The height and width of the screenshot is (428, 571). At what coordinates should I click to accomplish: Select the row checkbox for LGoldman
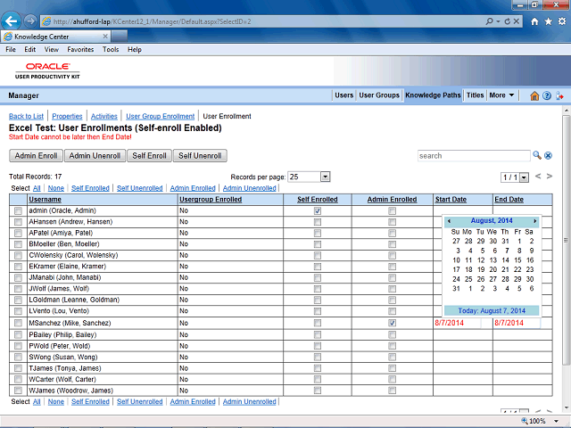(18, 300)
